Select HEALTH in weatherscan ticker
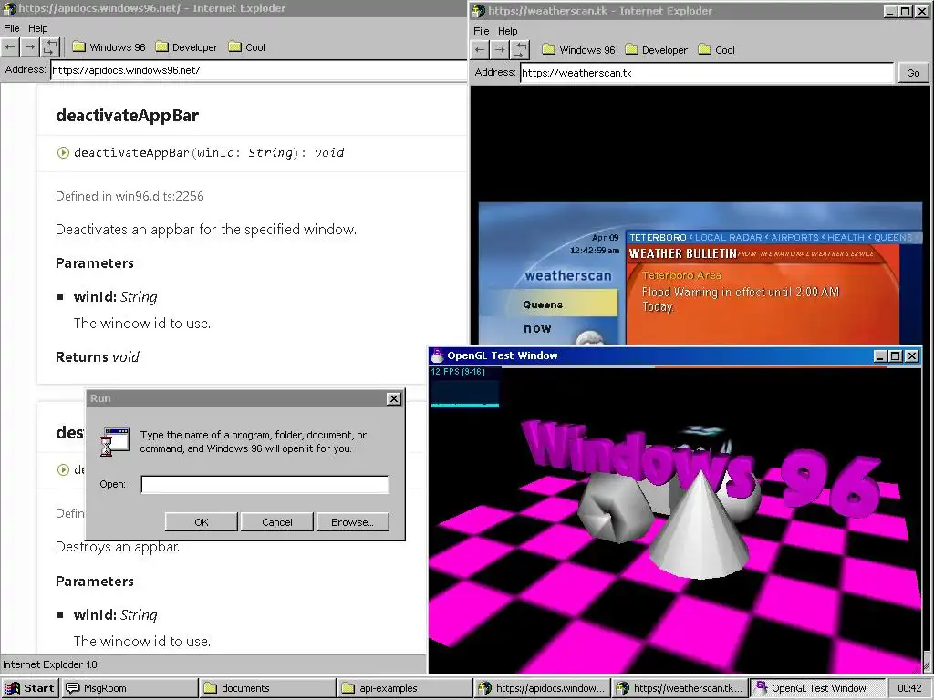The width and height of the screenshot is (934, 700). pyautogui.click(x=846, y=238)
